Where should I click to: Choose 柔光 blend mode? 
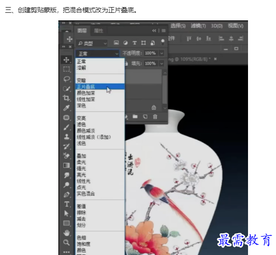[100, 162]
